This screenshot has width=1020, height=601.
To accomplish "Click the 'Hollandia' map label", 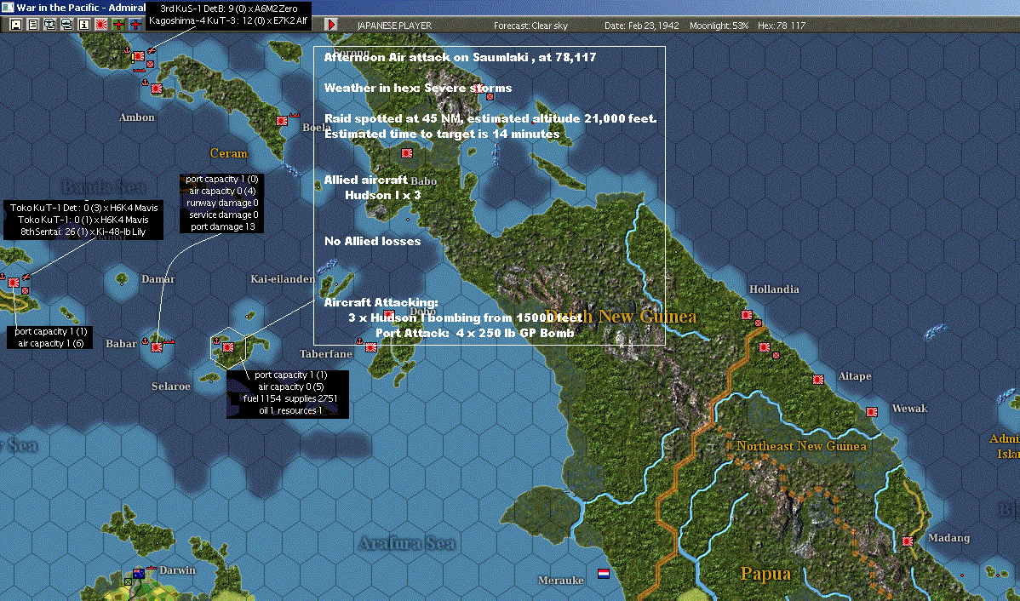I will tap(774, 289).
